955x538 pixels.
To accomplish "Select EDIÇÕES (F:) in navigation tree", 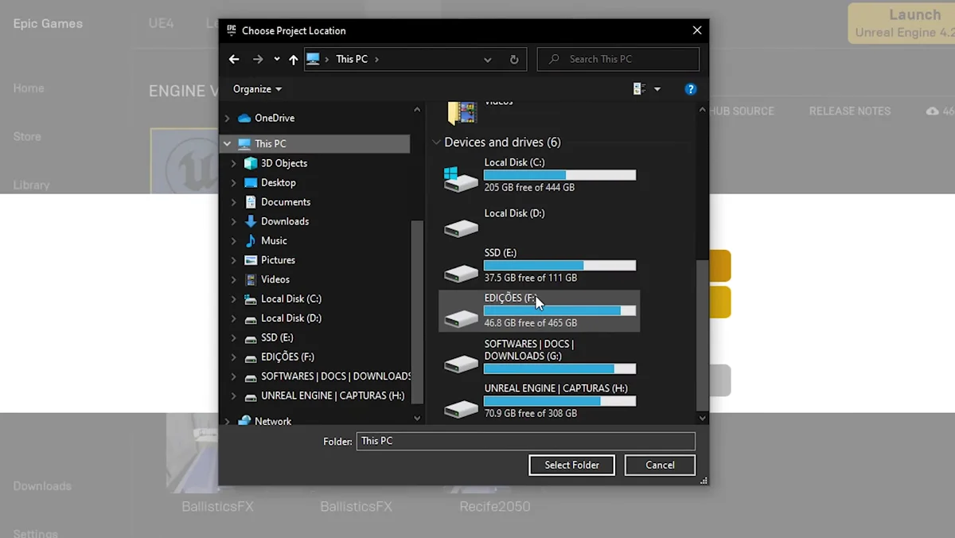I will [x=287, y=357].
